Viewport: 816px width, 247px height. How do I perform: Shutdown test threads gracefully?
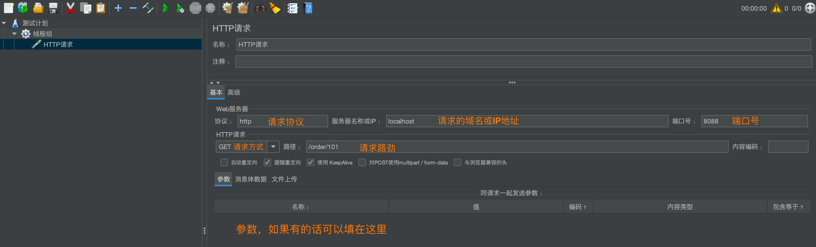(x=211, y=8)
